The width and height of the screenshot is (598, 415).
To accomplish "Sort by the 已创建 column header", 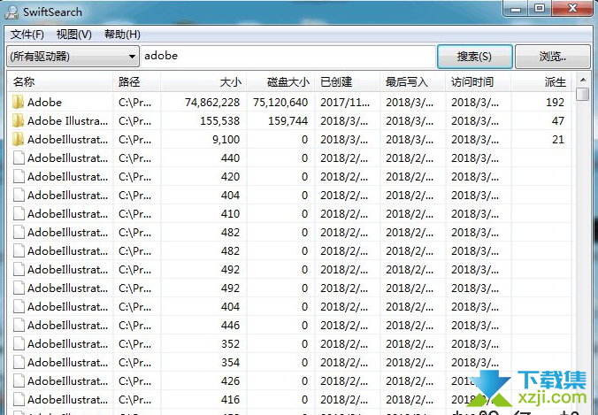I will 348,81.
